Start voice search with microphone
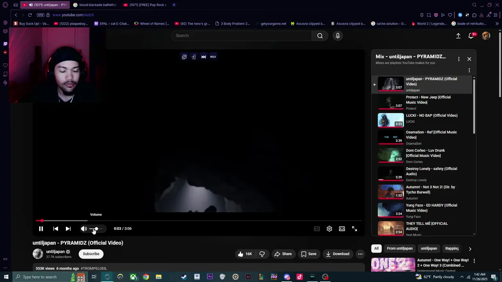Screen dimensions: 502x282 click(338, 36)
